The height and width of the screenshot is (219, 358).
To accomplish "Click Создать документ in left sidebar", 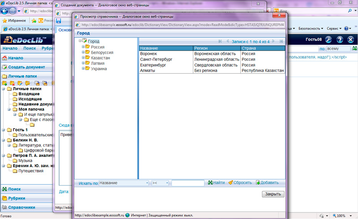I will (x=26, y=67).
